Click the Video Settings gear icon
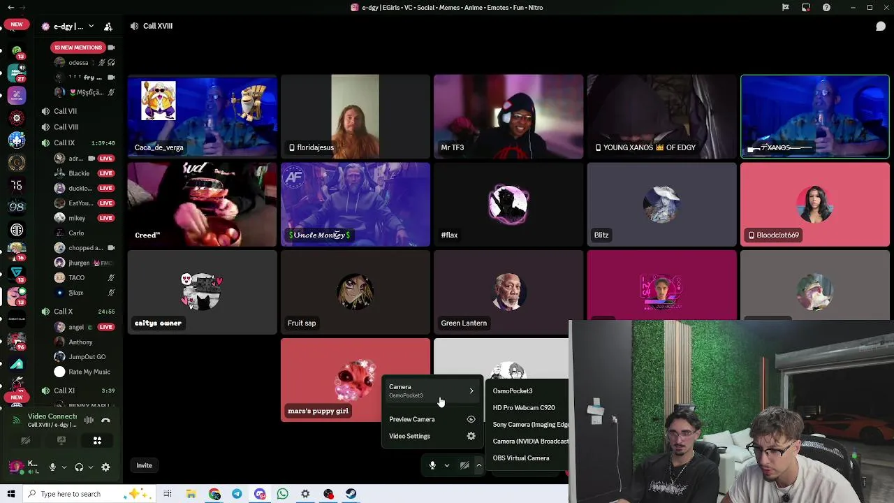This screenshot has width=894, height=503. click(x=471, y=436)
